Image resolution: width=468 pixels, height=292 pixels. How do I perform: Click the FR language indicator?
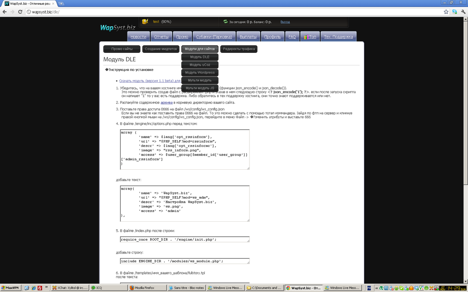tap(369, 288)
